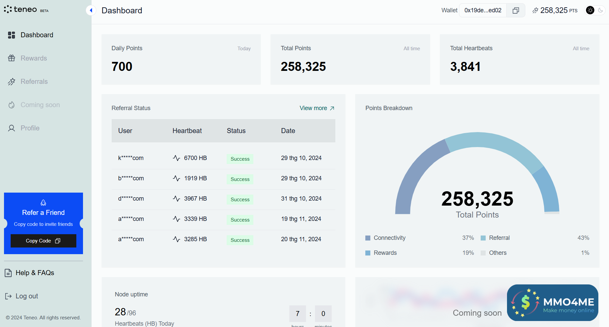609x327 pixels.
Task: Click the Rewards gift icon
Action: coord(12,58)
